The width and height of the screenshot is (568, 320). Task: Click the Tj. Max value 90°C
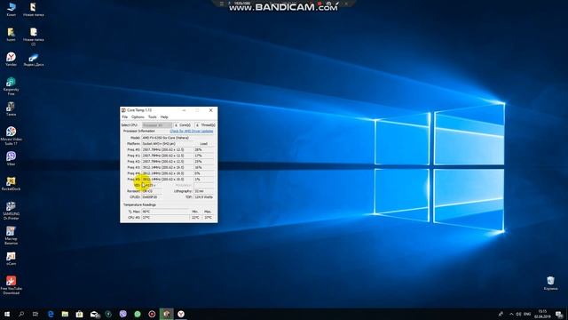165,212
